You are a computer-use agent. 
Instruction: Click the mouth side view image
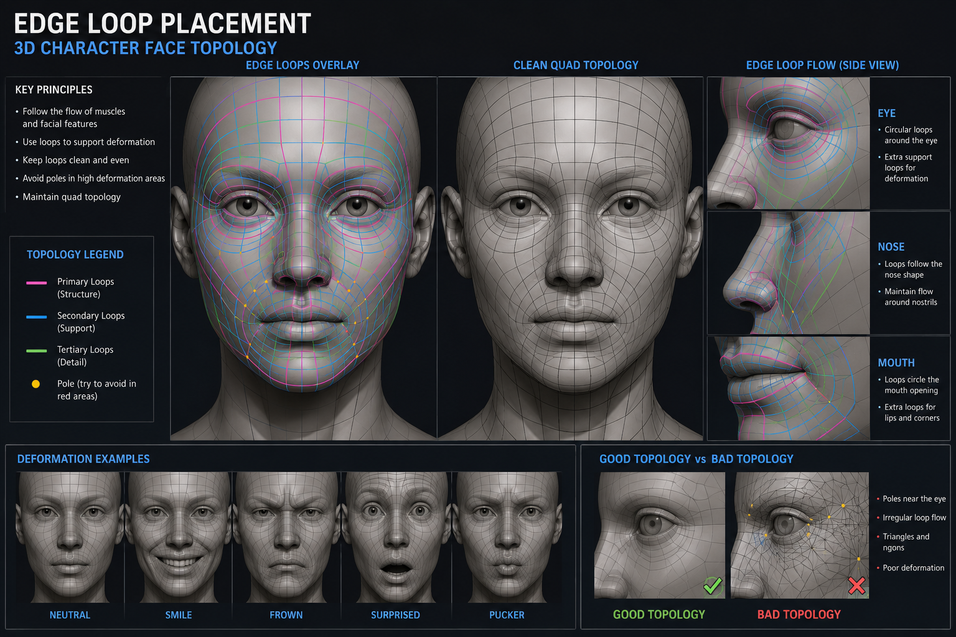[x=789, y=389]
